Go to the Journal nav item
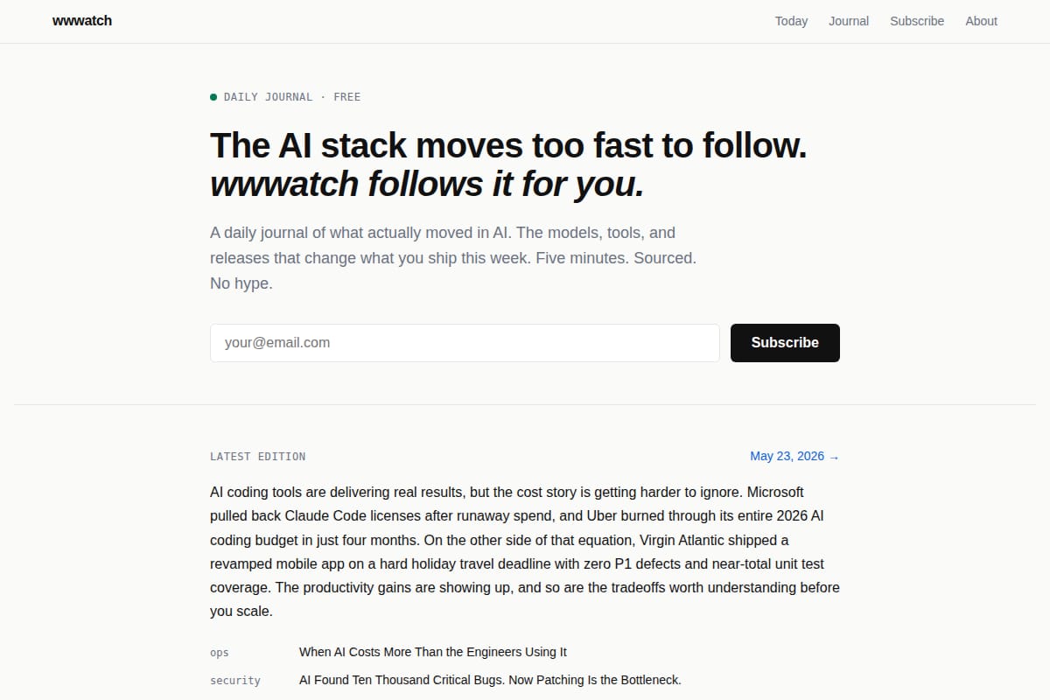 click(x=849, y=21)
